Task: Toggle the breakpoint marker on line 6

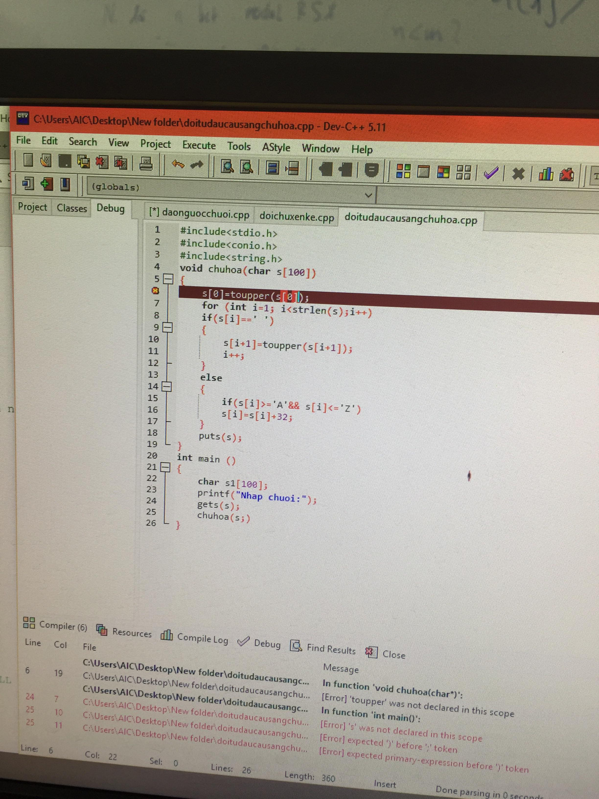Action: [x=156, y=291]
